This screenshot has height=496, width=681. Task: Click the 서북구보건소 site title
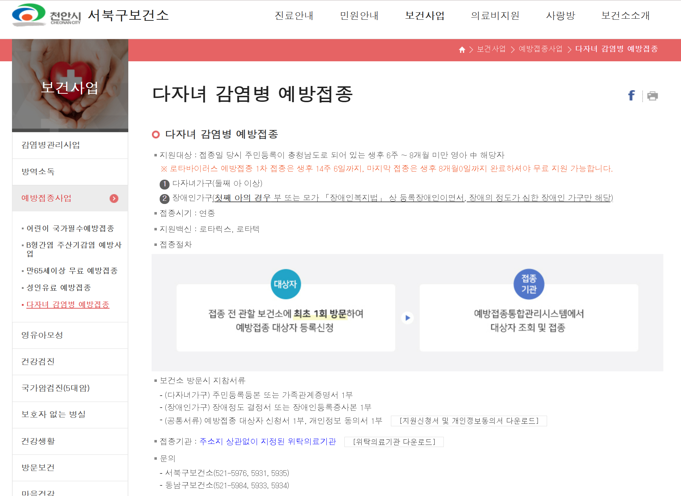pos(128,15)
